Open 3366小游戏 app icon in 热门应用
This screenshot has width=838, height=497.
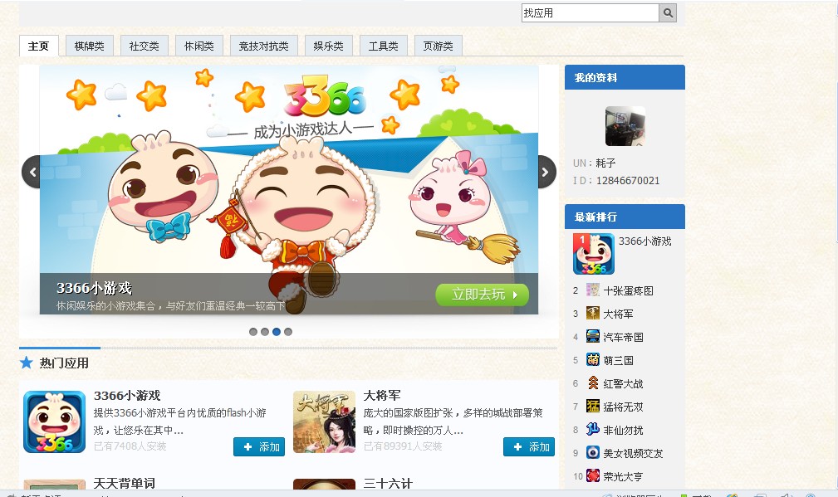(55, 421)
